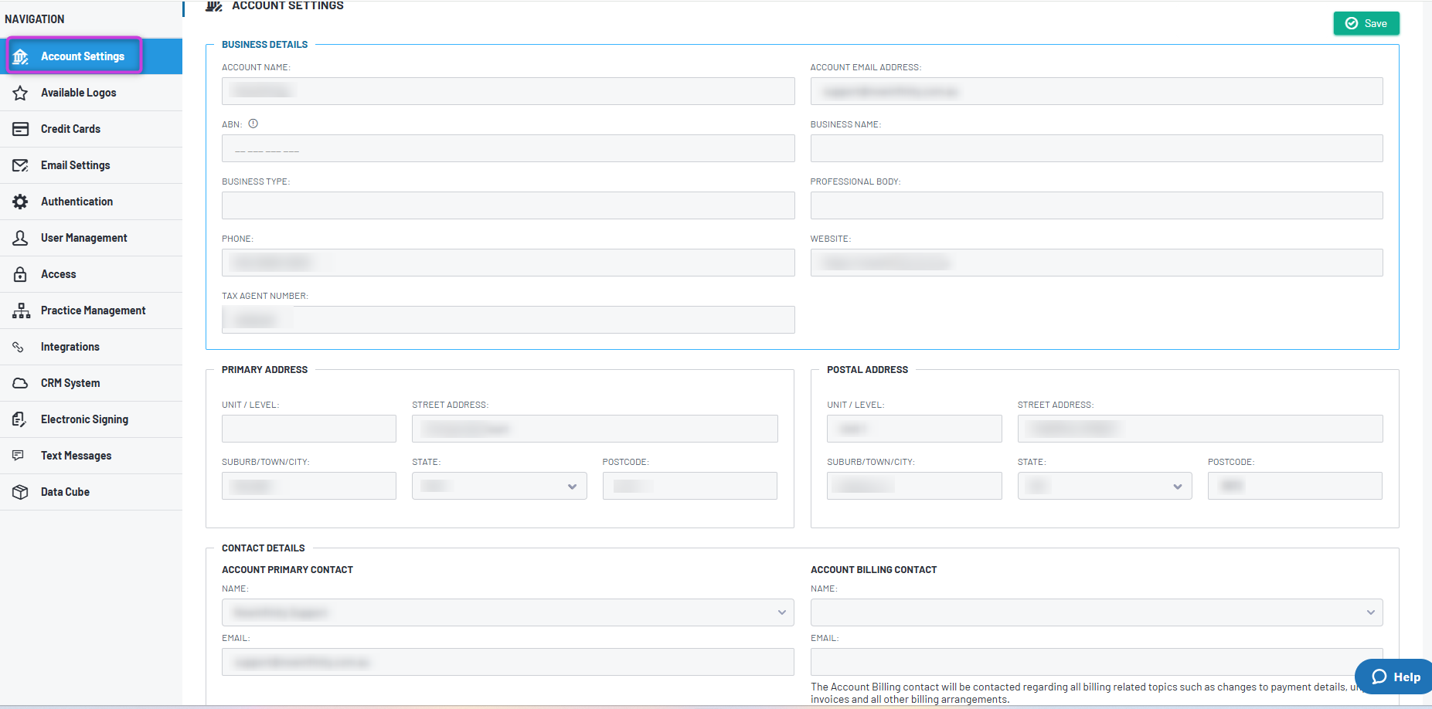This screenshot has width=1432, height=709.
Task: Click the Data Cube box icon
Action: (x=20, y=492)
